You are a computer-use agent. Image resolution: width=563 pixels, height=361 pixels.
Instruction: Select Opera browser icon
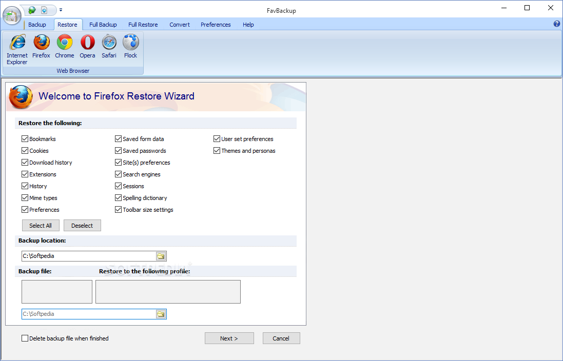click(x=88, y=46)
